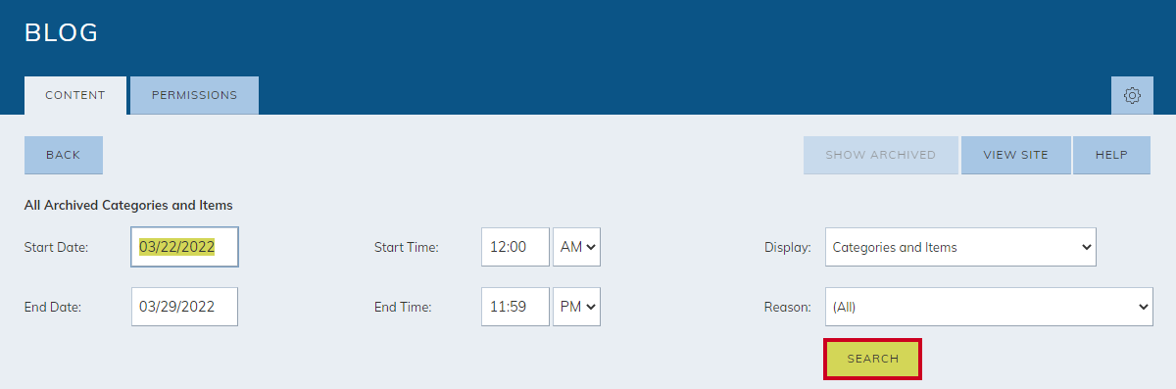Focus the End Time 11:59 field
This screenshot has height=389, width=1176.
coord(515,307)
